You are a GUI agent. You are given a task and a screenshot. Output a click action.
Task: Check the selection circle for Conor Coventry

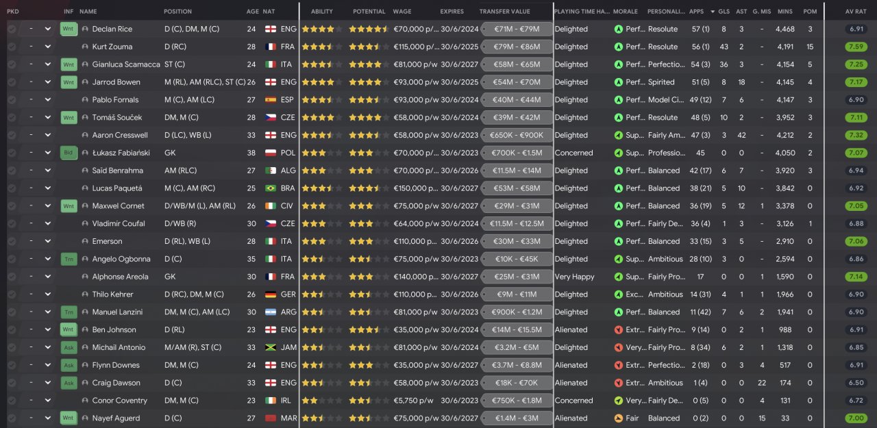point(12,401)
